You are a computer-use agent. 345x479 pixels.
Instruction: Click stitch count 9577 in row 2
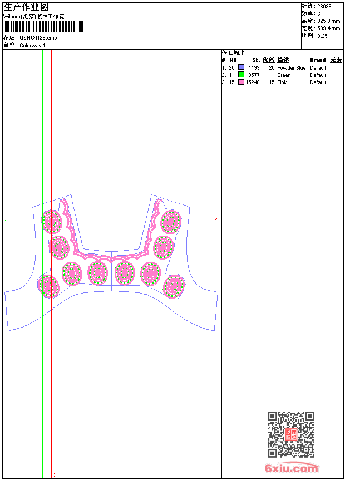click(x=254, y=75)
